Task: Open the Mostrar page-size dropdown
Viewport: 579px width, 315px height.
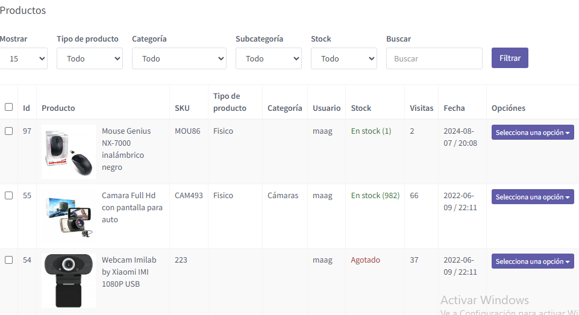Action: coord(23,58)
